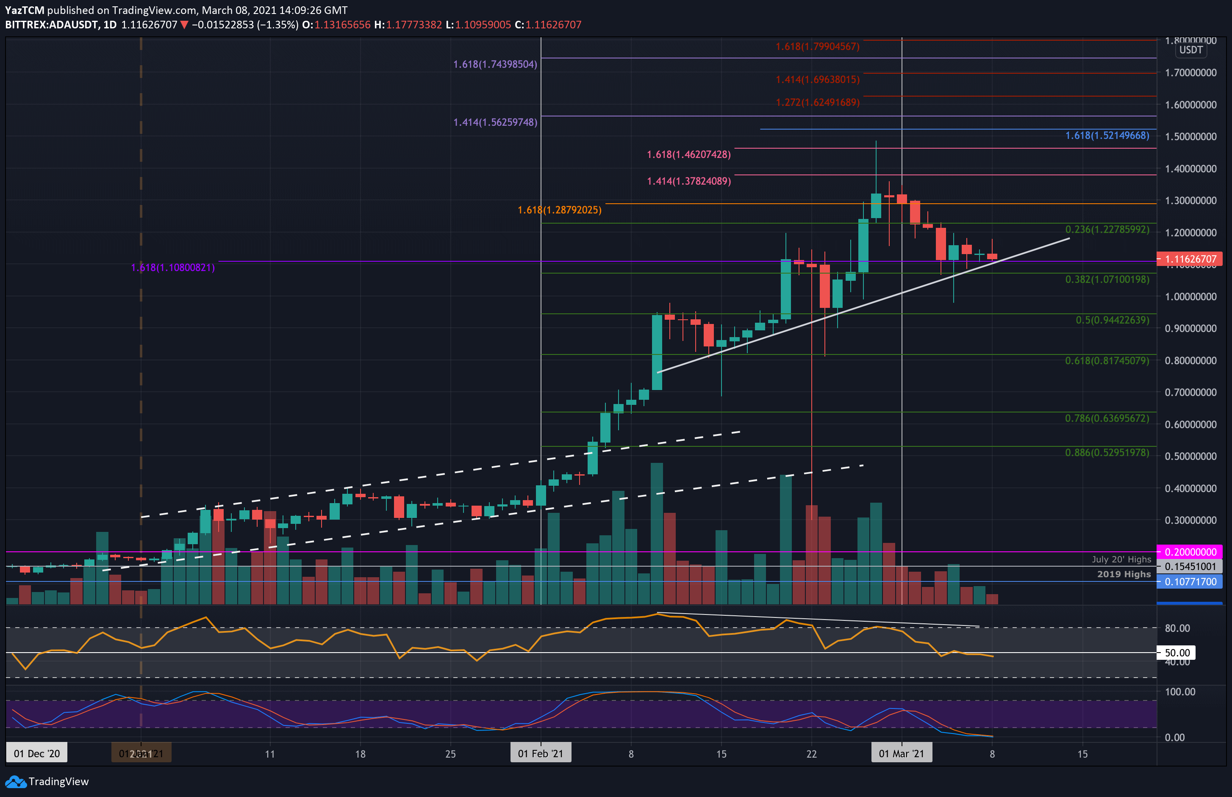Click the purple 1.618(1.10800821) label

[x=172, y=268]
